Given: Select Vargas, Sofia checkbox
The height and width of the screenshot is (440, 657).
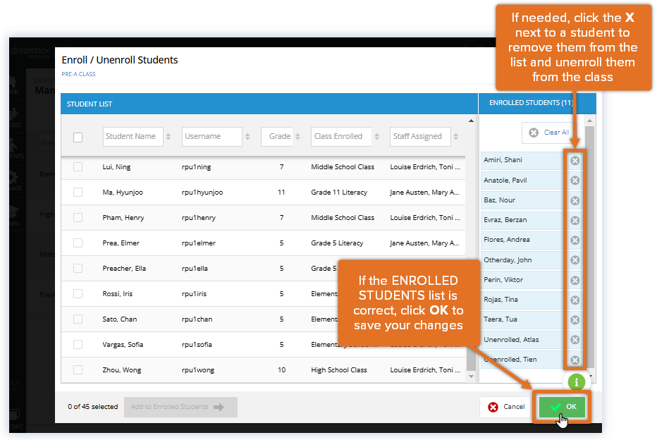Looking at the screenshot, I should [78, 345].
